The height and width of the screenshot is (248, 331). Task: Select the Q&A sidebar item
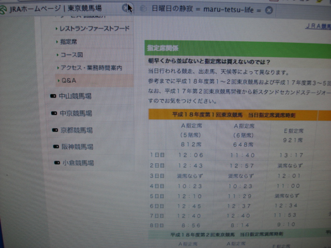[69, 81]
